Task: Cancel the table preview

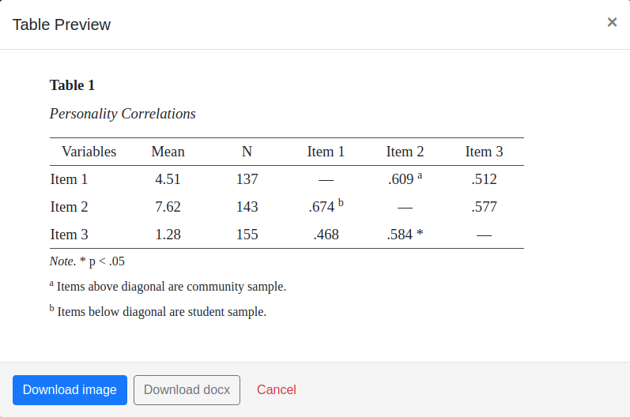Action: (x=277, y=389)
